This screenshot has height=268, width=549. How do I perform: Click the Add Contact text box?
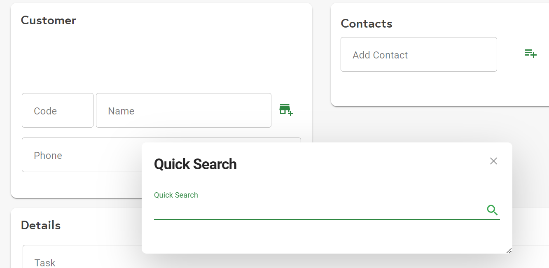[x=418, y=54]
